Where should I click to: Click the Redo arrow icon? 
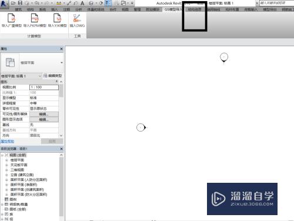click(47, 3)
